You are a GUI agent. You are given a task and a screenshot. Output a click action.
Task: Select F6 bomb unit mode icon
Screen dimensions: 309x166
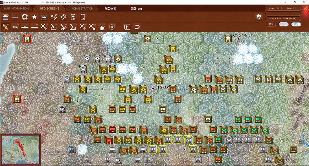(54, 27)
